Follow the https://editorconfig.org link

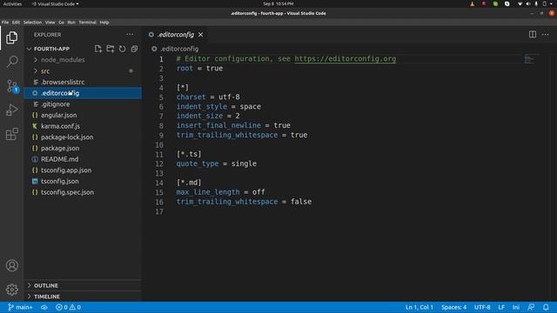[345, 59]
